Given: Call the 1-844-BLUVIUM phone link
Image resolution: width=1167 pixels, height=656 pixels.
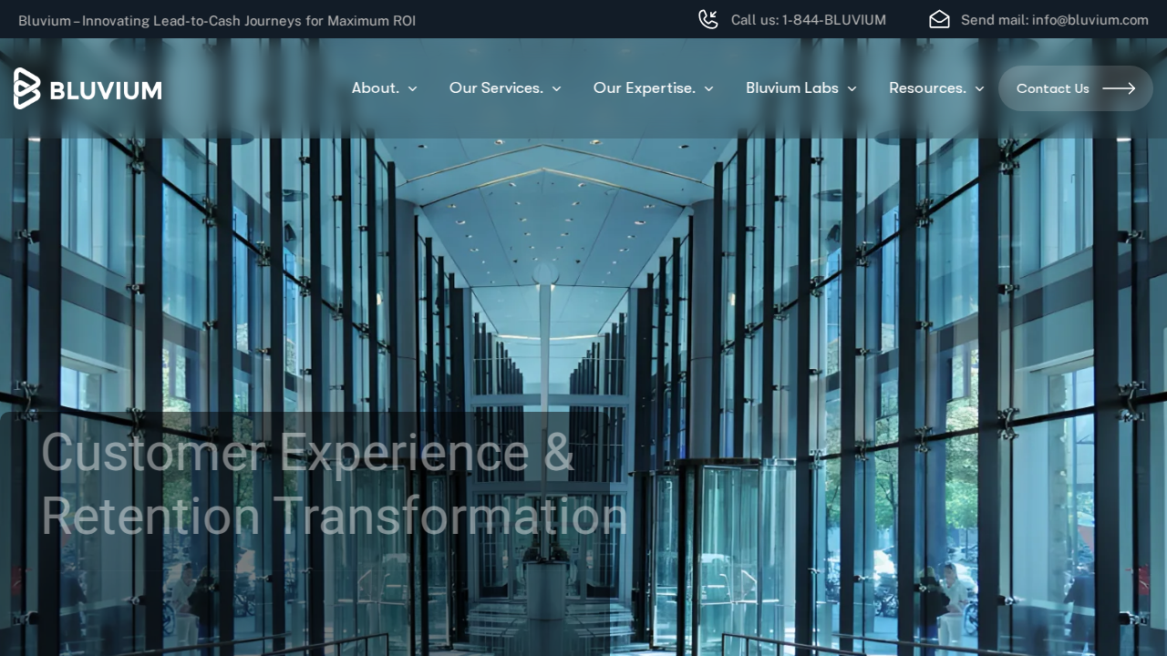Looking at the screenshot, I should [809, 20].
